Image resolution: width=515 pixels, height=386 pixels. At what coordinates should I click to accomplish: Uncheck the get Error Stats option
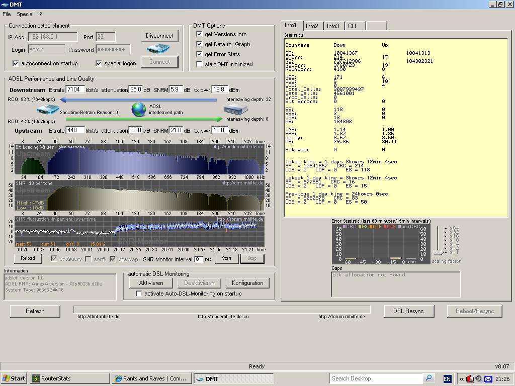coord(200,54)
